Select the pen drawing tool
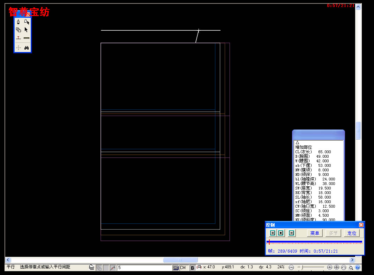 (x=18, y=22)
